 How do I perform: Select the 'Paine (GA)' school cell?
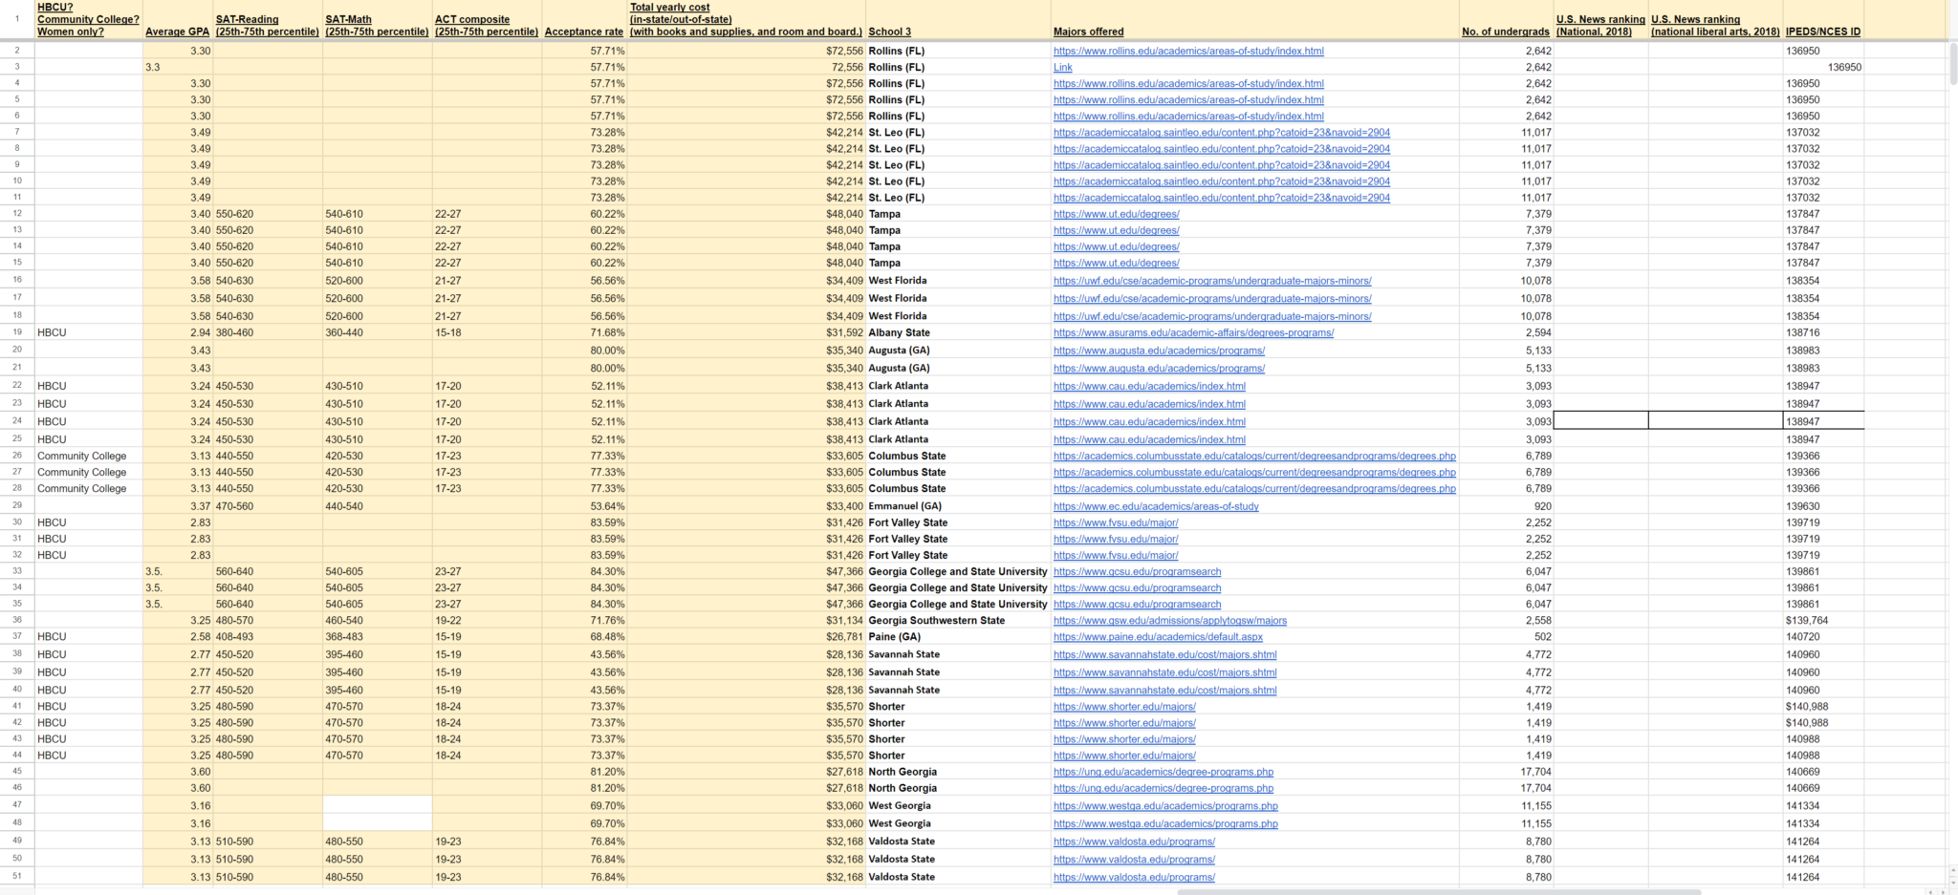coord(958,637)
